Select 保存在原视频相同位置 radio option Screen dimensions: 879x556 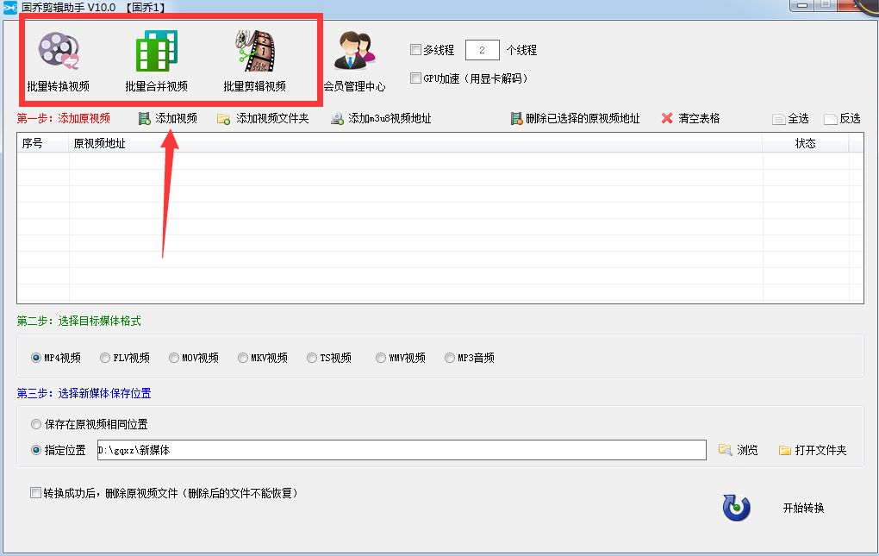35,424
